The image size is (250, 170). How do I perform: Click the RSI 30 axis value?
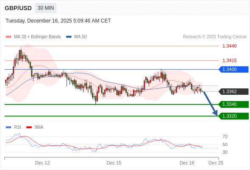click(225, 152)
